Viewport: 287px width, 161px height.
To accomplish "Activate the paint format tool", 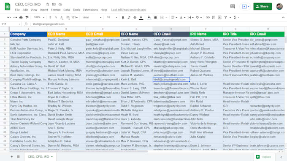I will pos(27,17).
